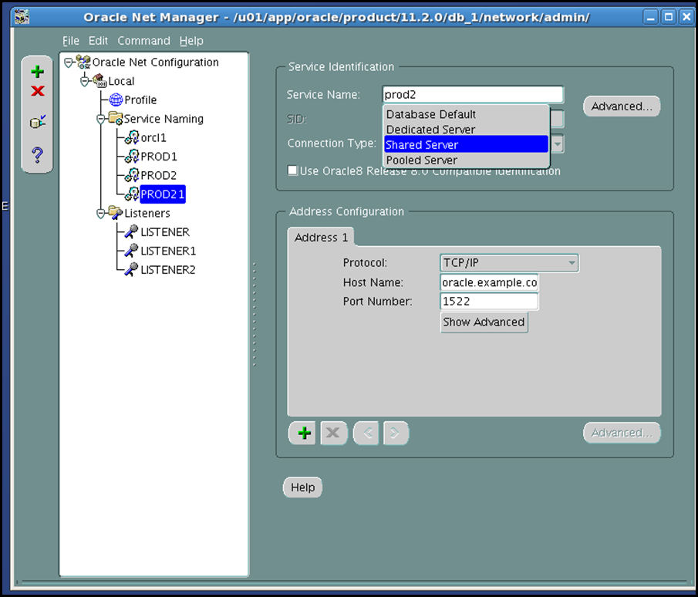Select the PROD2 tree entry

[x=158, y=175]
